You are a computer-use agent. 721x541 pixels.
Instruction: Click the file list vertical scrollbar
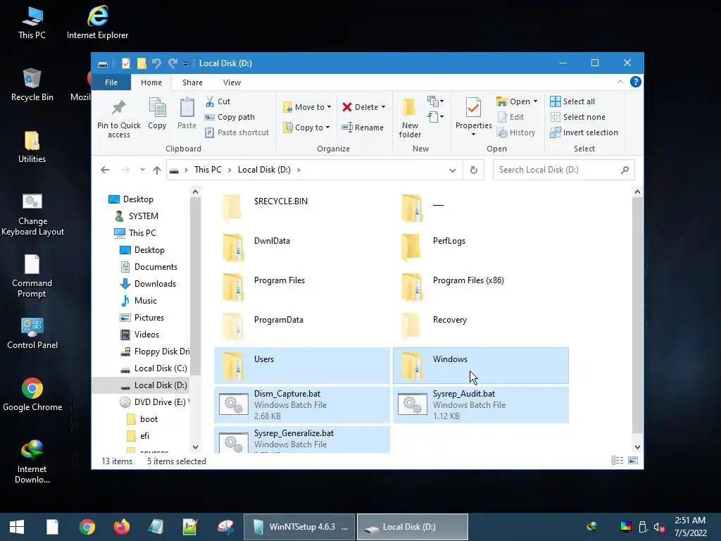tap(637, 315)
